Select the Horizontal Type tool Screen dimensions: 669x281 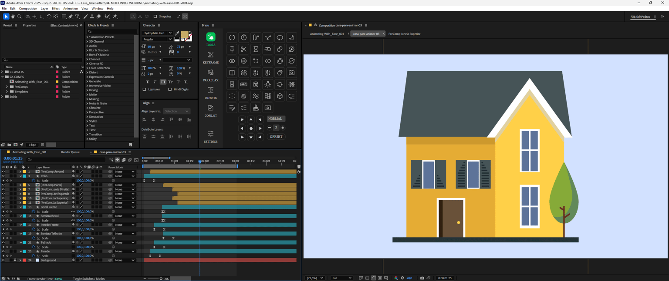click(x=78, y=17)
